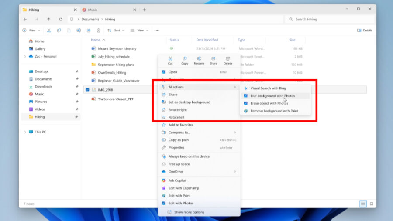Choose Edit with Paint
Screen dimensions: 393x221
[199, 195]
